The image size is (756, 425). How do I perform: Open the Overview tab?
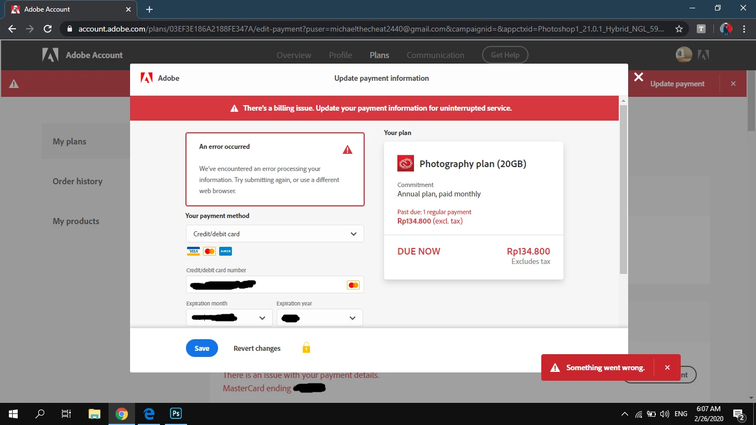coord(294,55)
